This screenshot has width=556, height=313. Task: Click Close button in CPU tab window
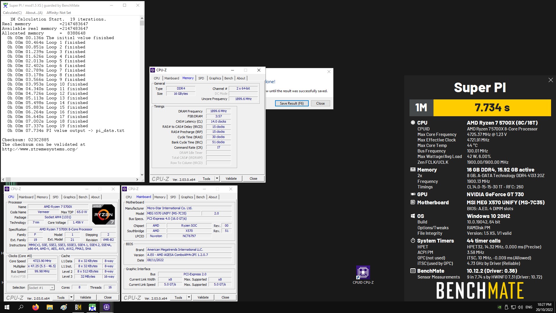(108, 297)
